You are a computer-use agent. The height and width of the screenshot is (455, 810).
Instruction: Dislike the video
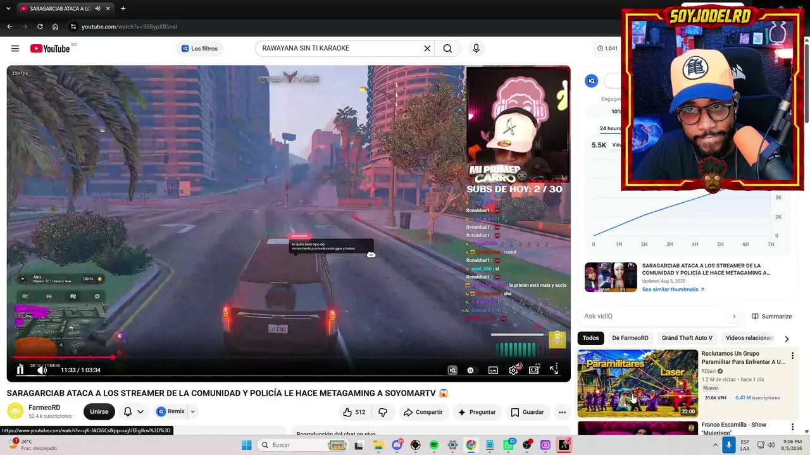(x=383, y=412)
